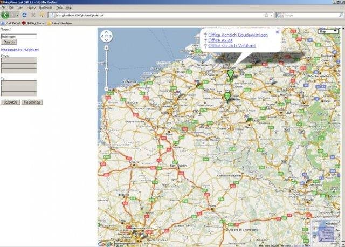
Task: Open Getting Started bookmark
Action: pyautogui.click(x=33, y=23)
